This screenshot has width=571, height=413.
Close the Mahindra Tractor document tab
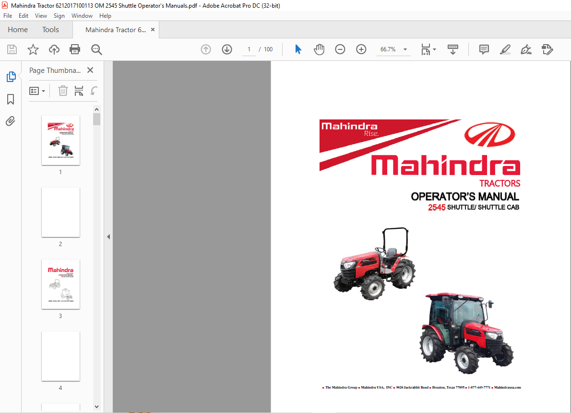pos(153,30)
